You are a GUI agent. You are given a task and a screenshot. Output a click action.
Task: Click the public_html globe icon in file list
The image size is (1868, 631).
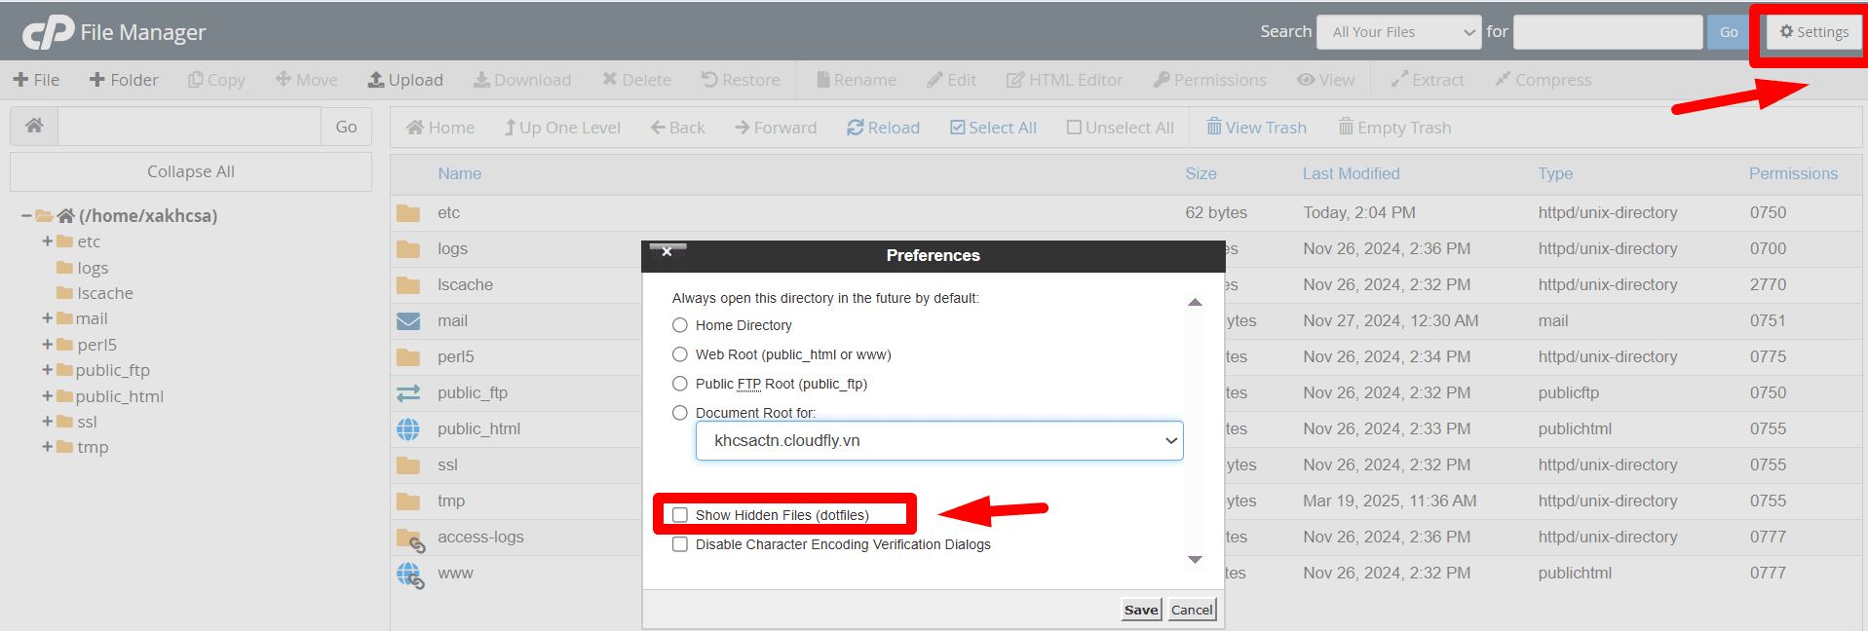point(408,428)
